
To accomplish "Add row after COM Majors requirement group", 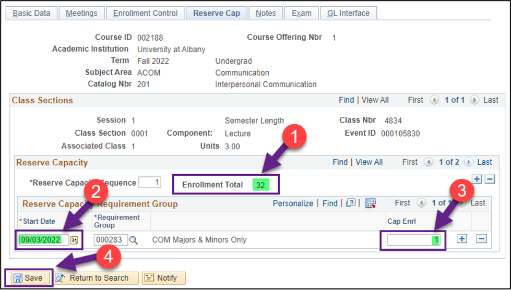I will click(462, 239).
